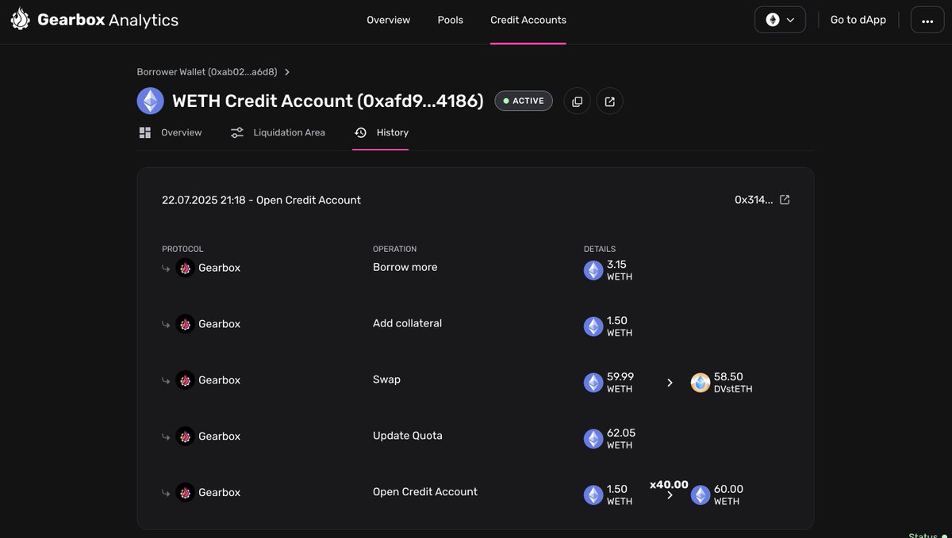
Task: Switch to the Liquidation Area tab
Action: 278,132
